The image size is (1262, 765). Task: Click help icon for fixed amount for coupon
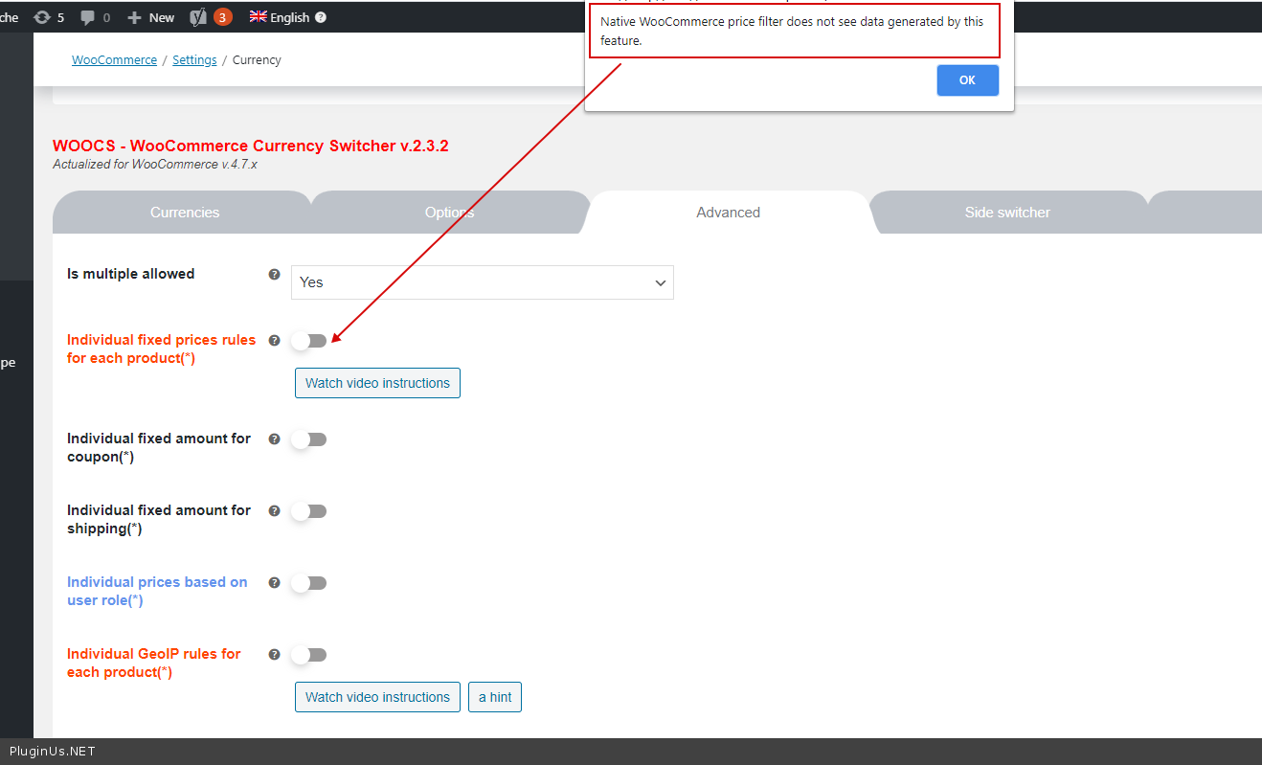pyautogui.click(x=275, y=439)
